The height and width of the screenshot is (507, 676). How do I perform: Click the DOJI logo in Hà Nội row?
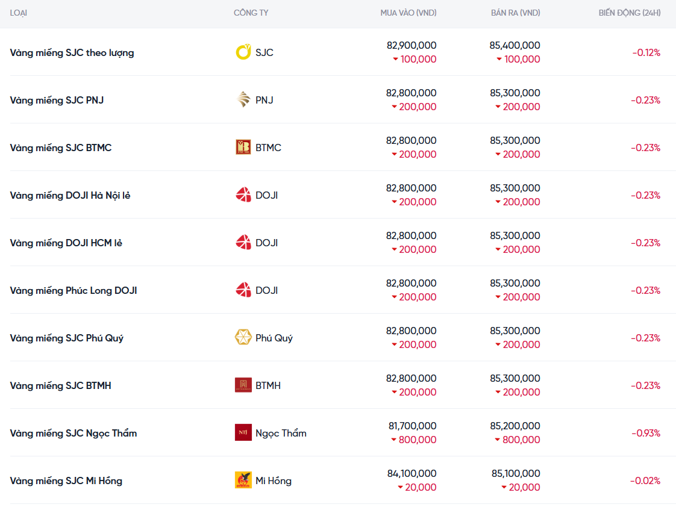tap(243, 195)
